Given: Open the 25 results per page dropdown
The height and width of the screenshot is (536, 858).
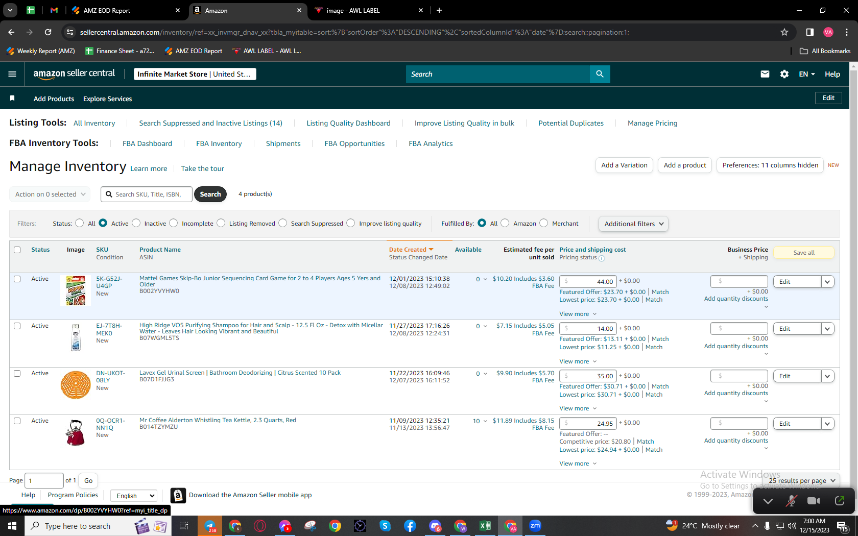Looking at the screenshot, I should (802, 480).
